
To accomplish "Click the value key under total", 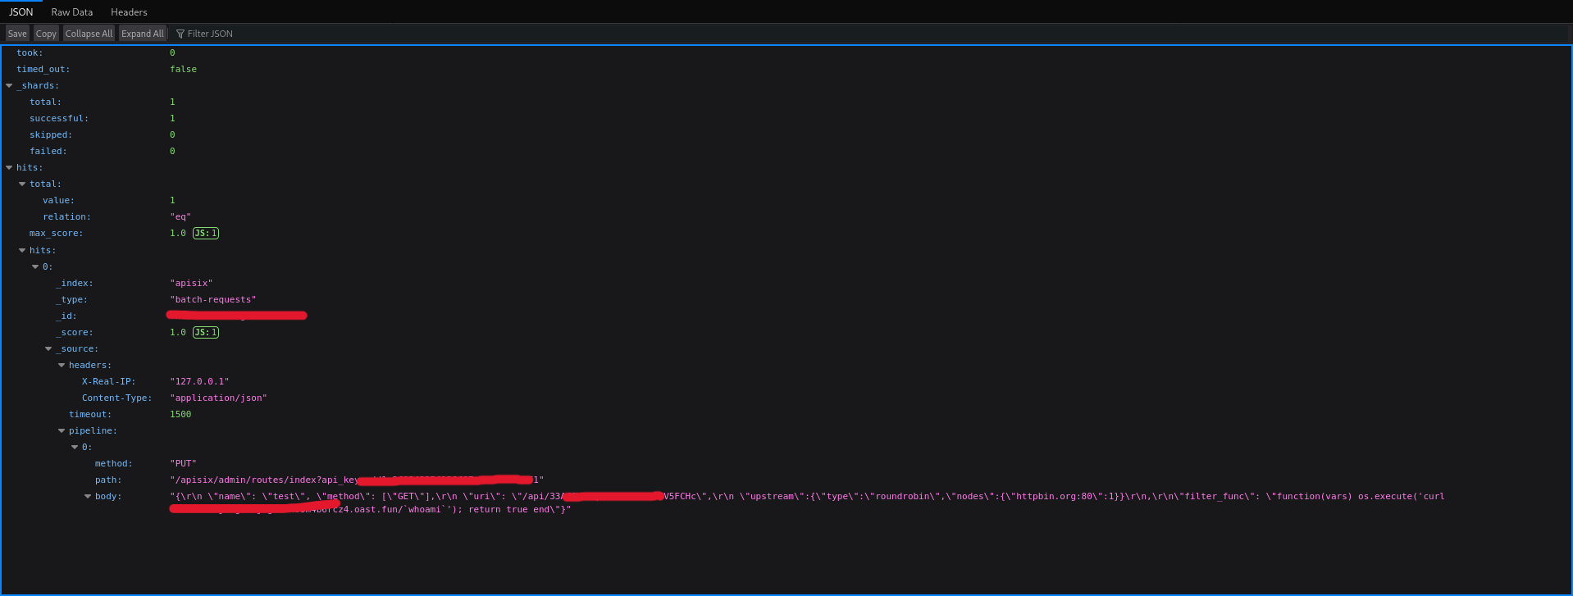I will pyautogui.click(x=58, y=200).
